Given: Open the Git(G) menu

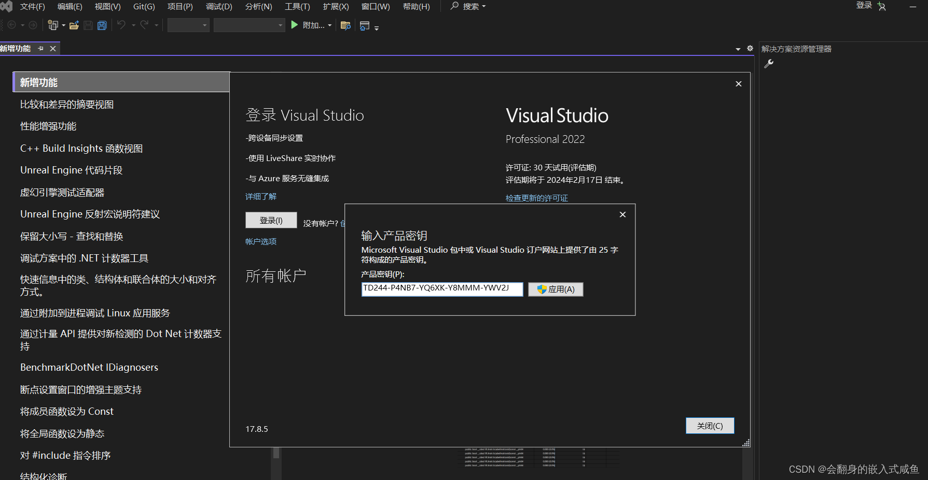Looking at the screenshot, I should 144,6.
